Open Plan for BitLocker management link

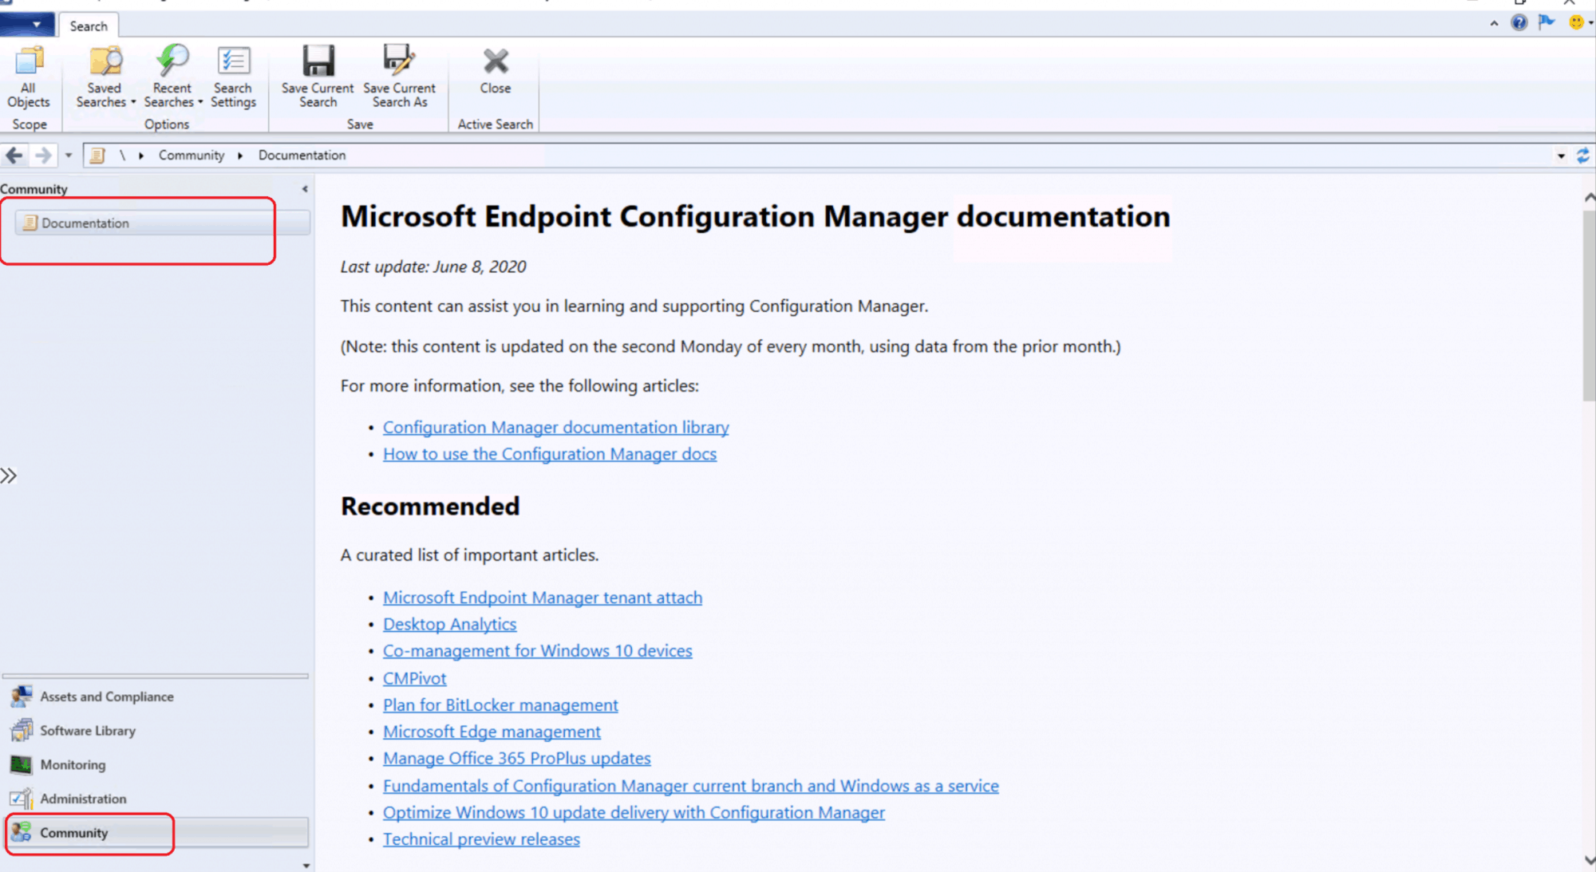(x=500, y=705)
